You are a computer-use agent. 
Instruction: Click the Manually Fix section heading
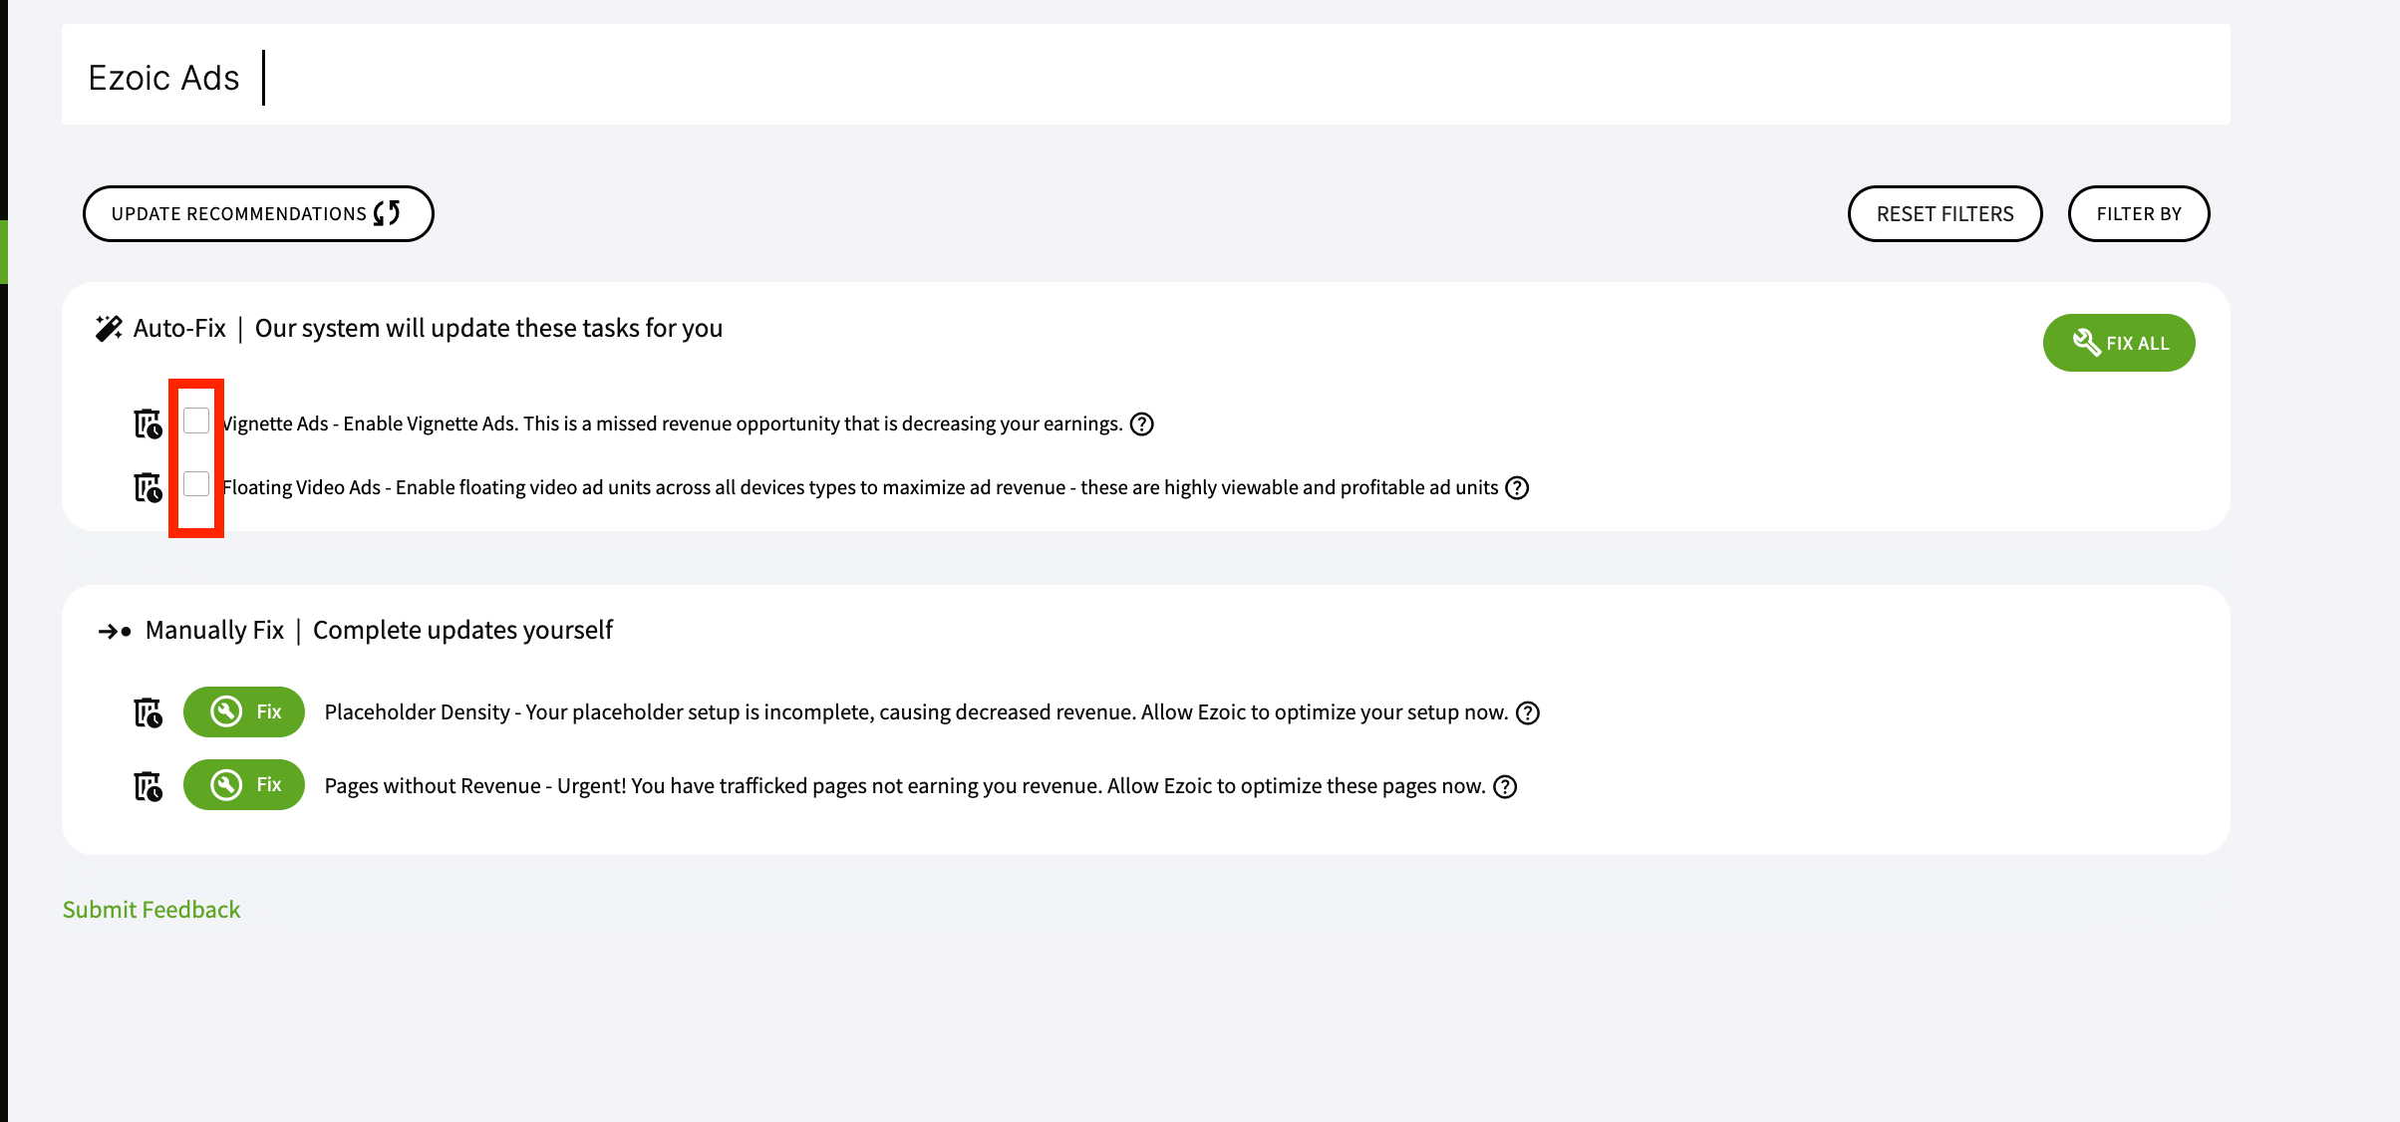379,630
